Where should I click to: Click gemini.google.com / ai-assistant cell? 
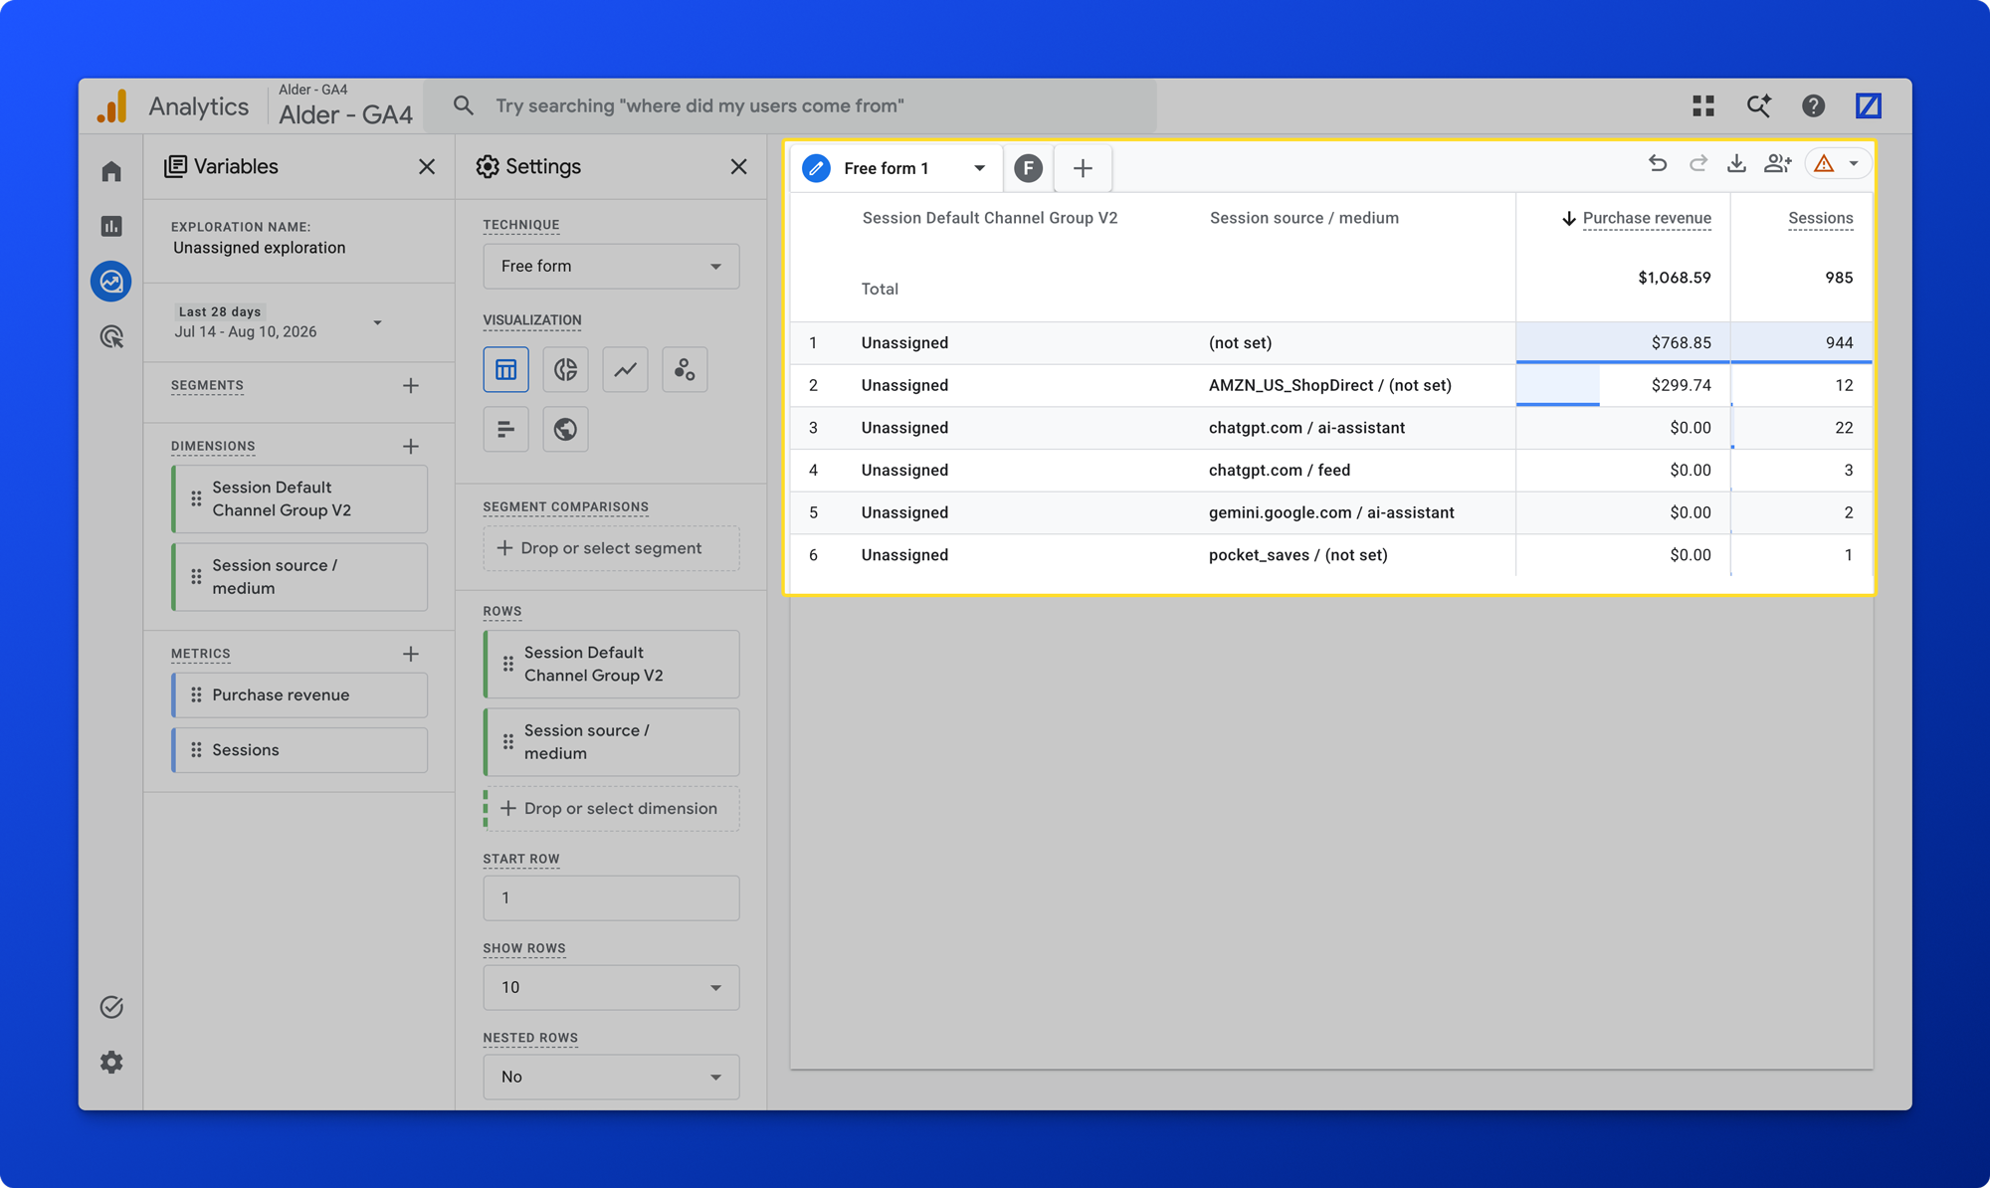pyautogui.click(x=1331, y=512)
